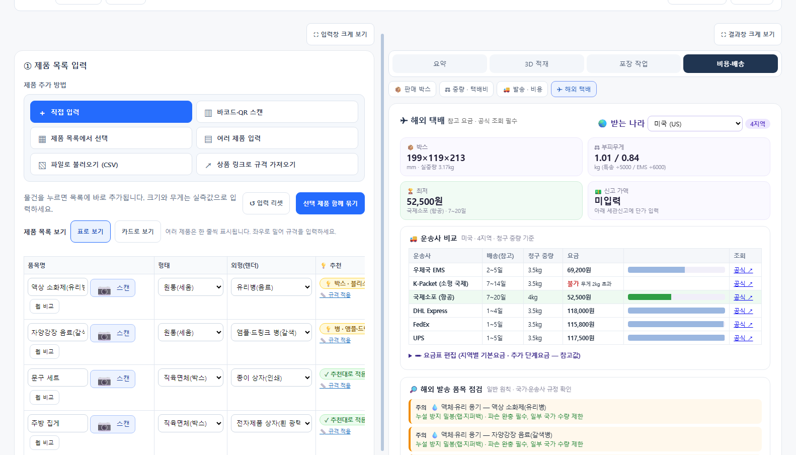This screenshot has height=455, width=796.
Task: Click 우체국 EMS fee bar
Action: (656, 270)
